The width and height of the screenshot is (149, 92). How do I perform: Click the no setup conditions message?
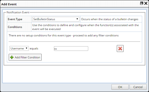click(63, 36)
